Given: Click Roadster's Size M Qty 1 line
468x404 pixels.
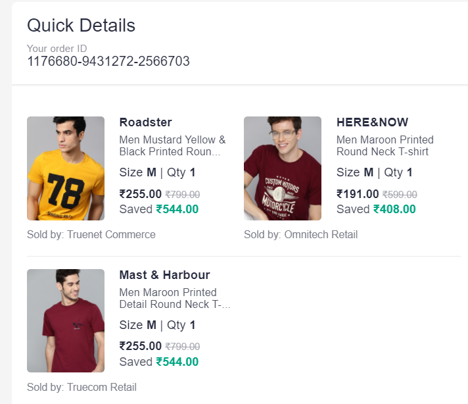Looking at the screenshot, I should (x=157, y=172).
